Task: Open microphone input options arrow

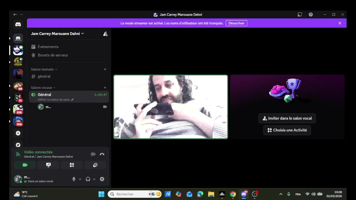Action: 80,179
